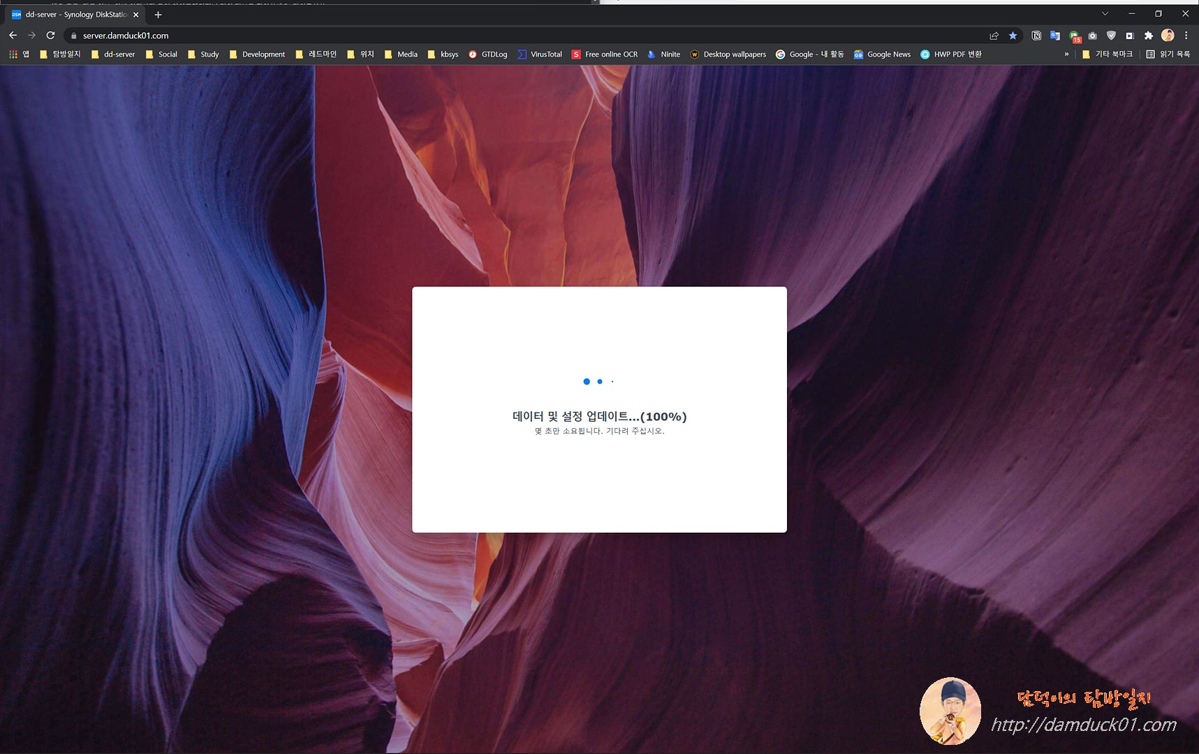Close the dd-server tab
The image size is (1199, 754).
pyautogui.click(x=136, y=15)
